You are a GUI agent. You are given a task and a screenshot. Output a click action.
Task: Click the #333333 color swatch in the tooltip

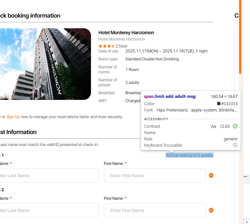pyautogui.click(x=219, y=104)
